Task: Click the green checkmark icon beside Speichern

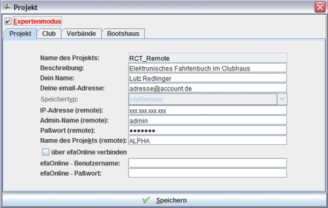Action: click(x=146, y=200)
